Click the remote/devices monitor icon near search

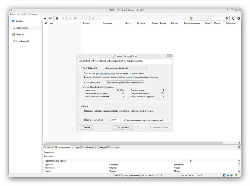tap(233, 18)
